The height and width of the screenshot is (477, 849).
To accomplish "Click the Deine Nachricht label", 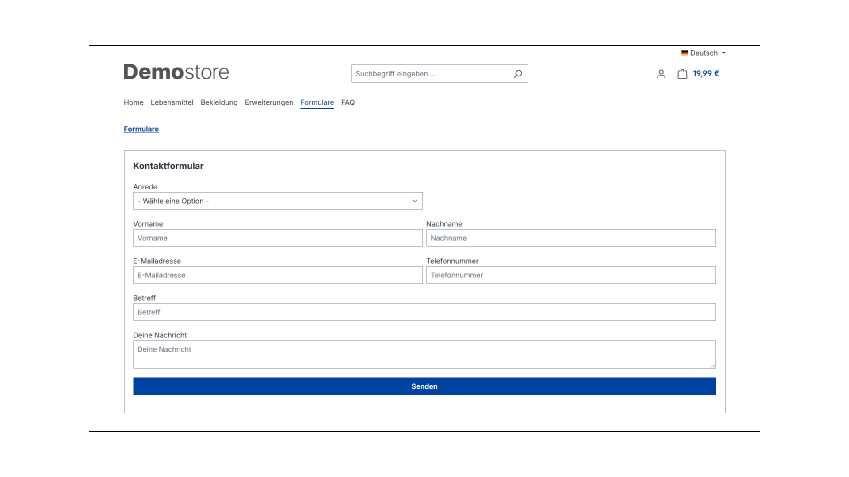I will pos(160,335).
